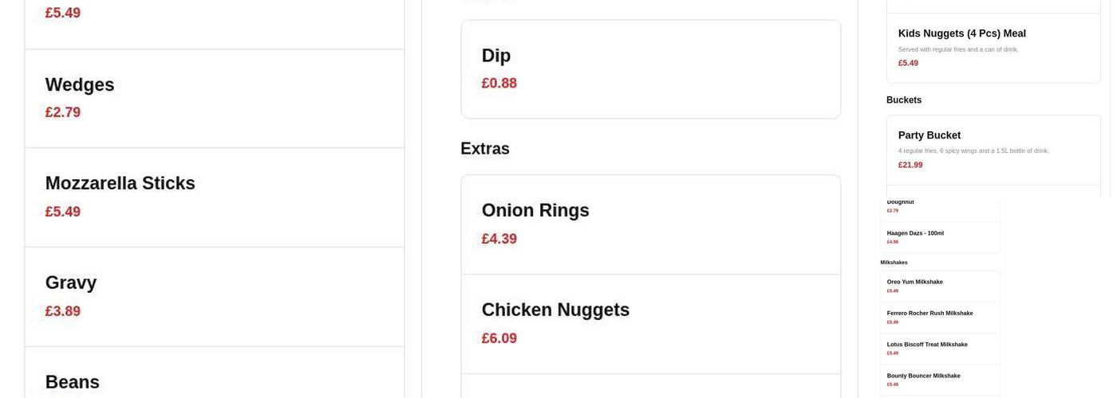Select the Bounty Bouncer Milkshake
This screenshot has height=398, width=1117.
pyautogui.click(x=939, y=380)
